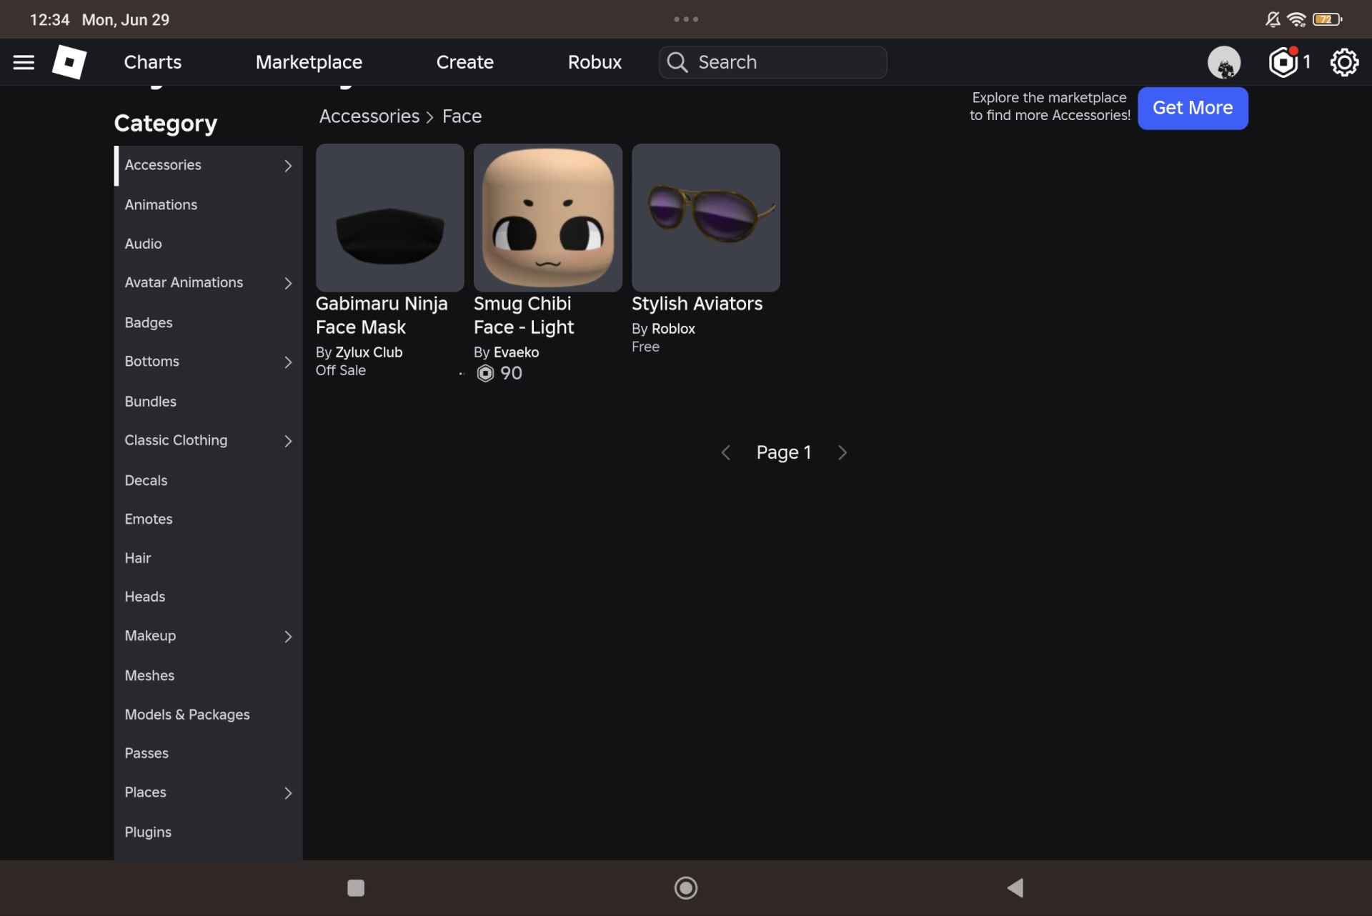The height and width of the screenshot is (916, 1372).
Task: Open Smug Chibi Face - Light title
Action: 524,315
